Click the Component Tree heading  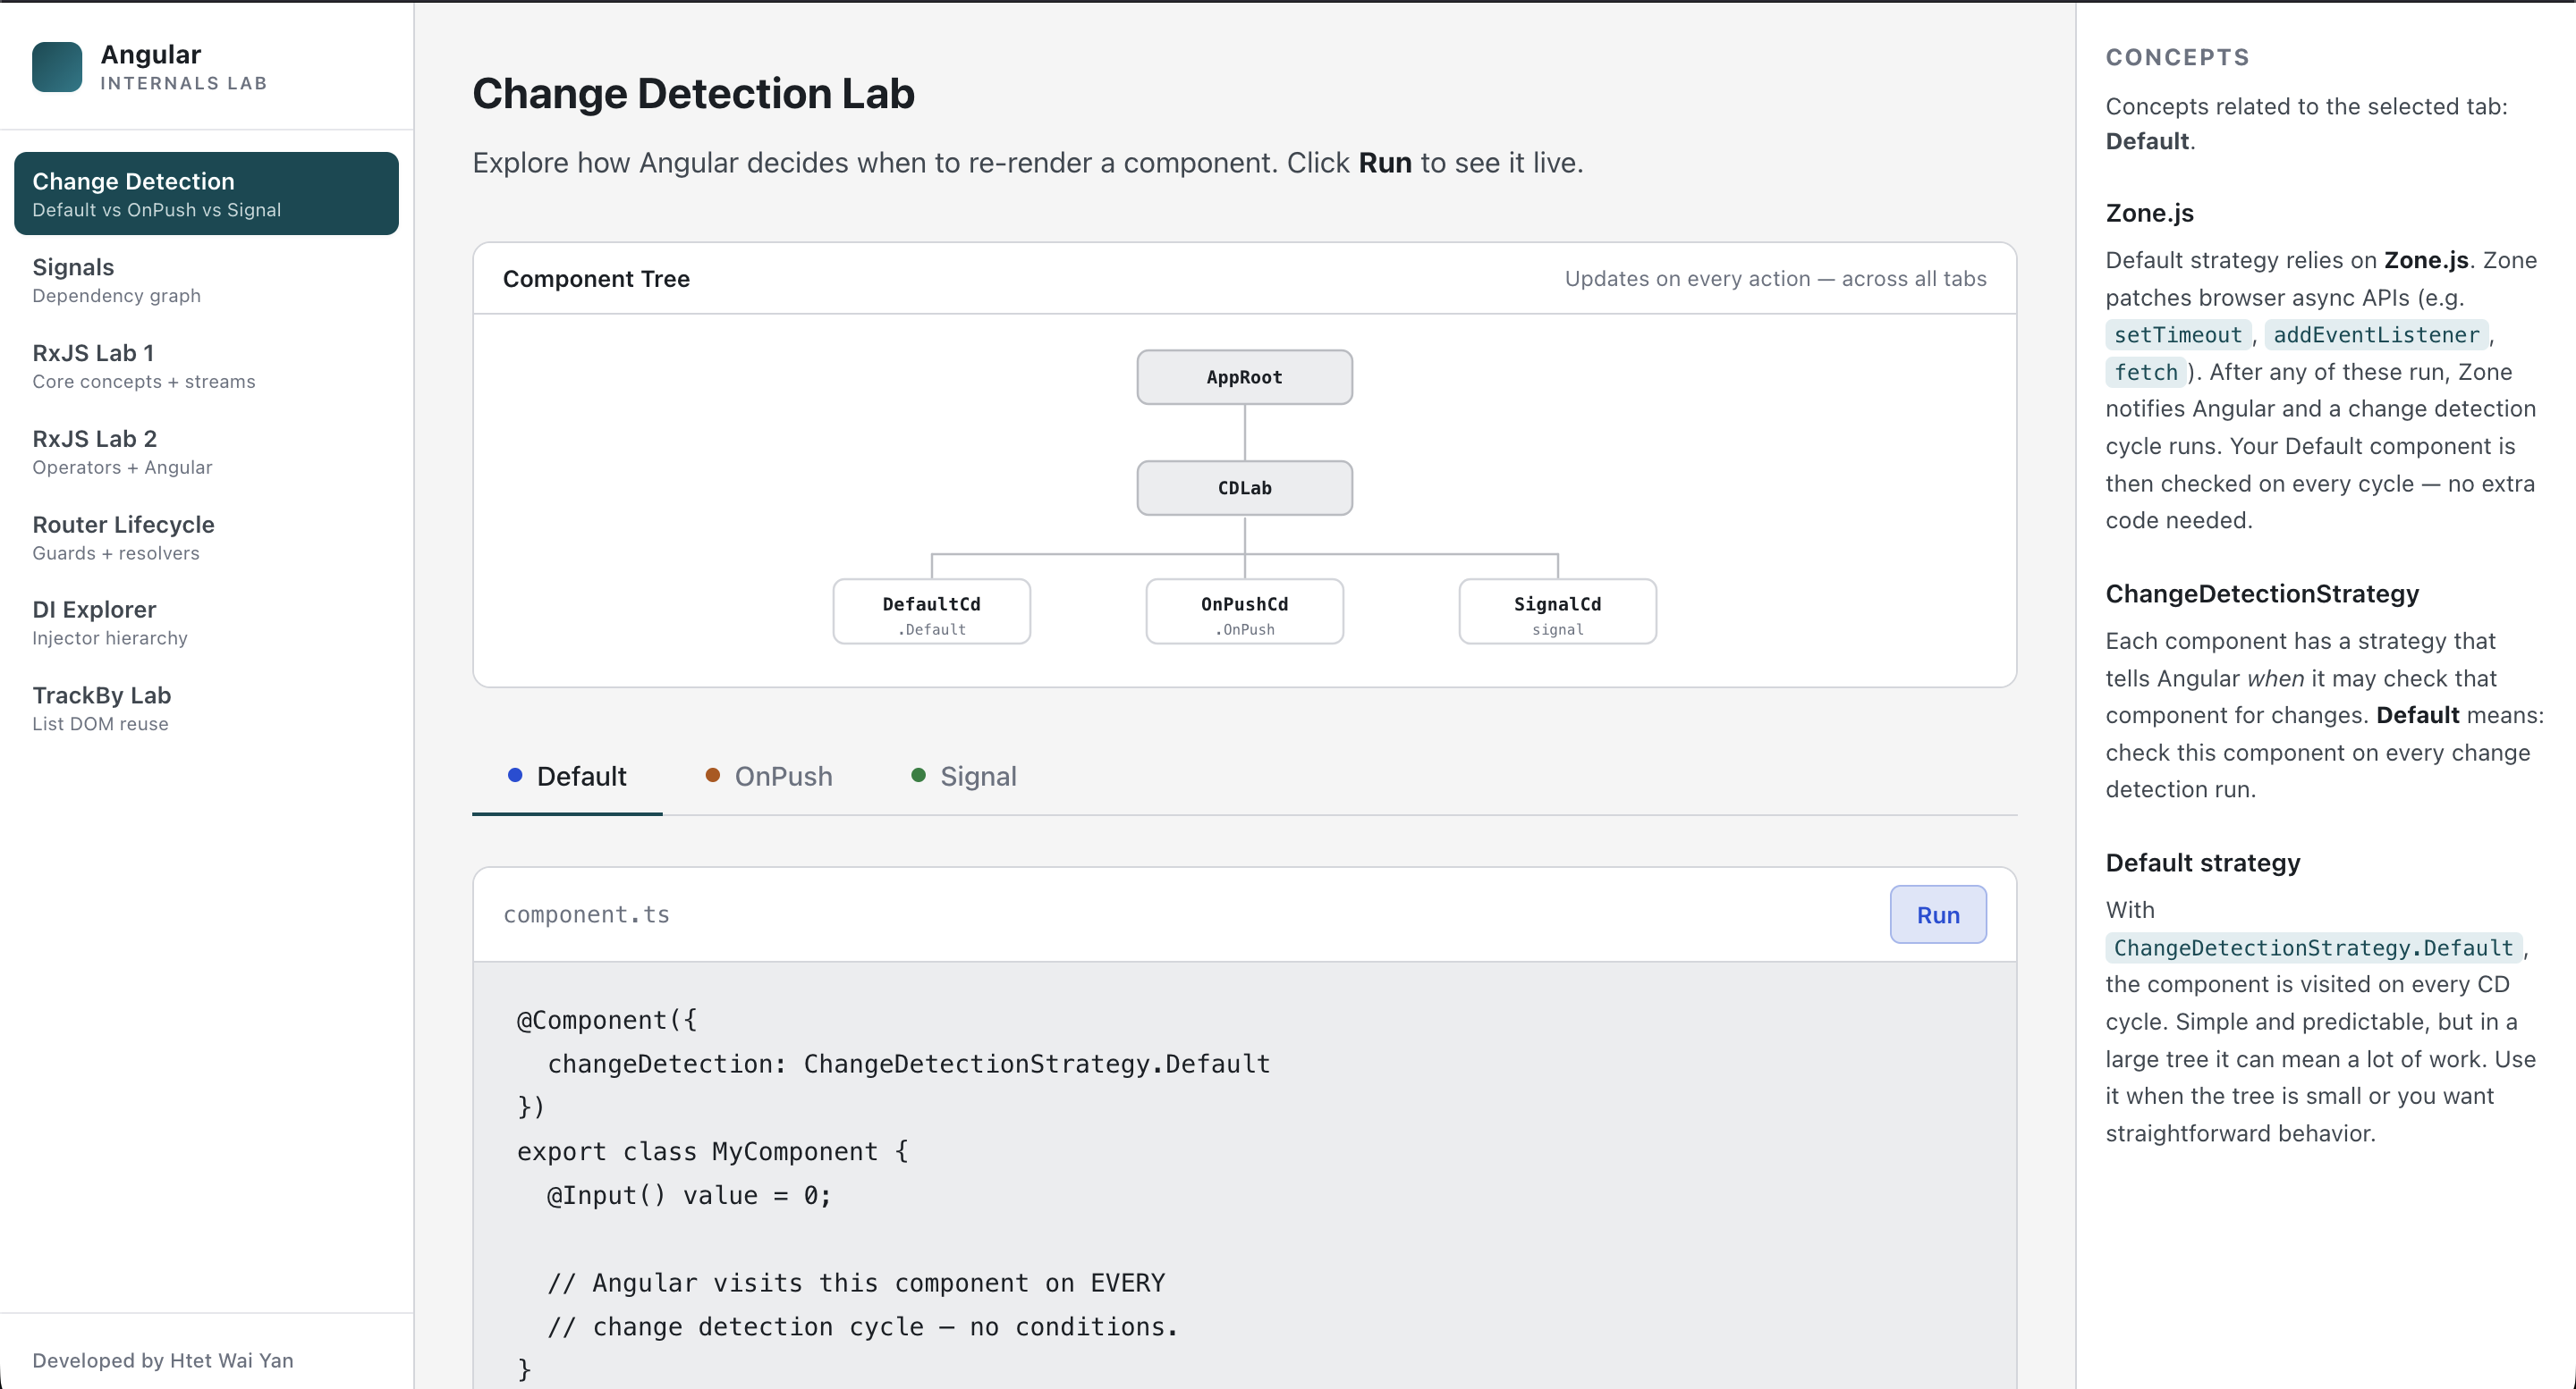(x=596, y=279)
